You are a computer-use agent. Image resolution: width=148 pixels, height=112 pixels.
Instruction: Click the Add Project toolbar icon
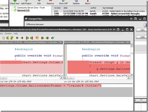tap(26, 2)
